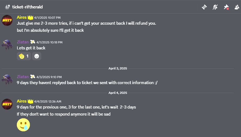Screen dimensions: 241x137
Task: Open Aires's avatar on the April 4 message
Action: pos(7,104)
